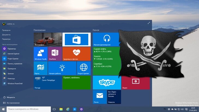Screen dimensions: 199x112
Task: Open Internet Explorer on taskbar
Action: [x=68, y=109]
